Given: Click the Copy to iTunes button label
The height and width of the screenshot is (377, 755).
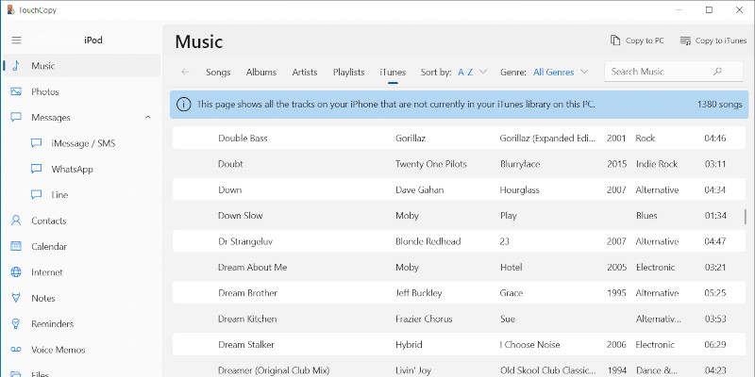Looking at the screenshot, I should coord(721,41).
